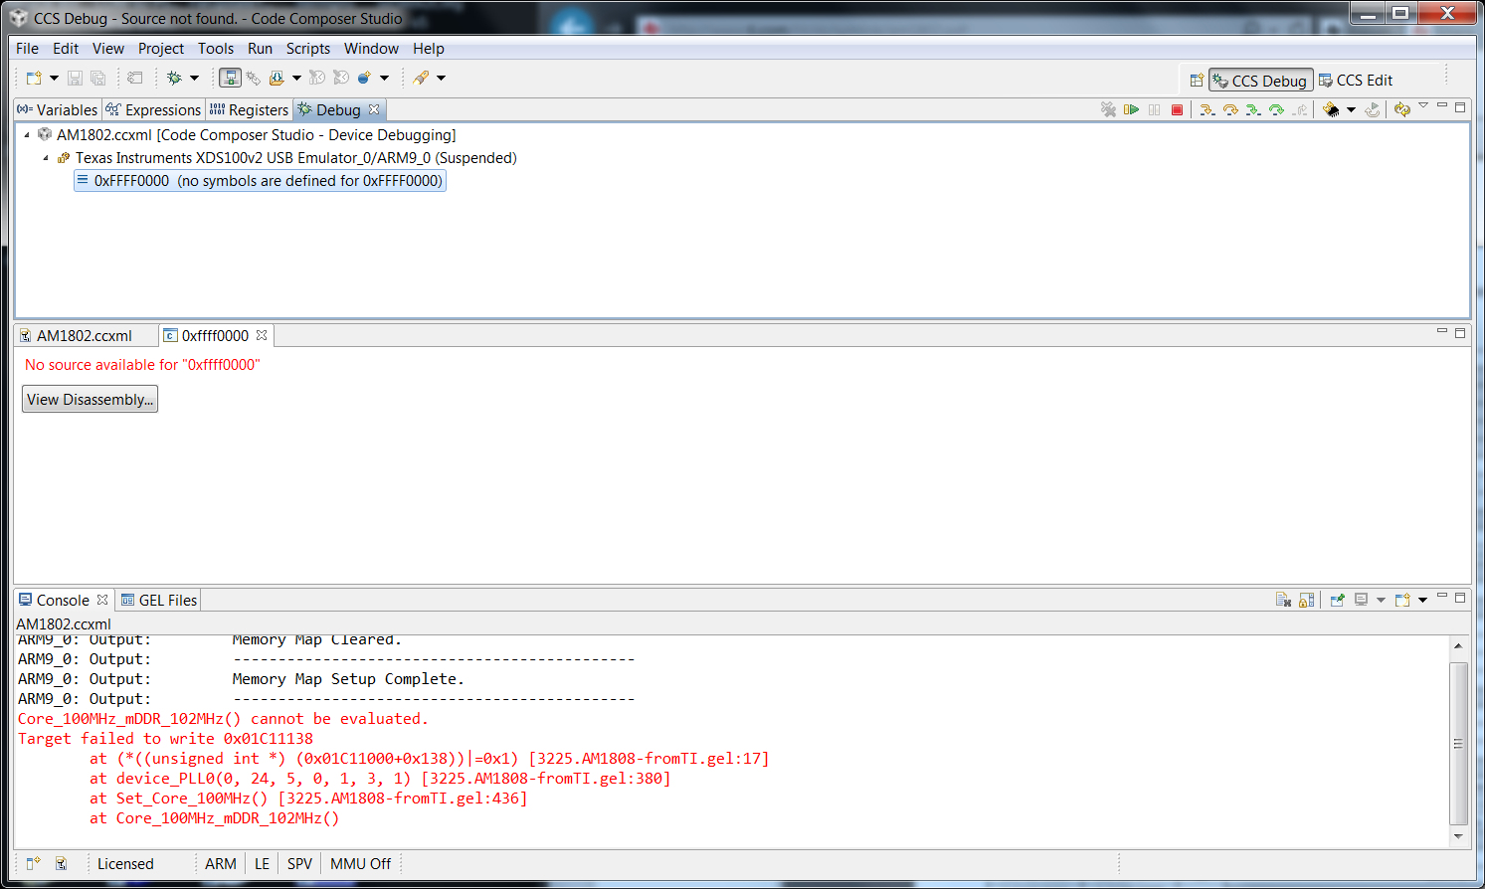
Task: Click the console vertical scrollbar thumb
Action: pos(1459,744)
